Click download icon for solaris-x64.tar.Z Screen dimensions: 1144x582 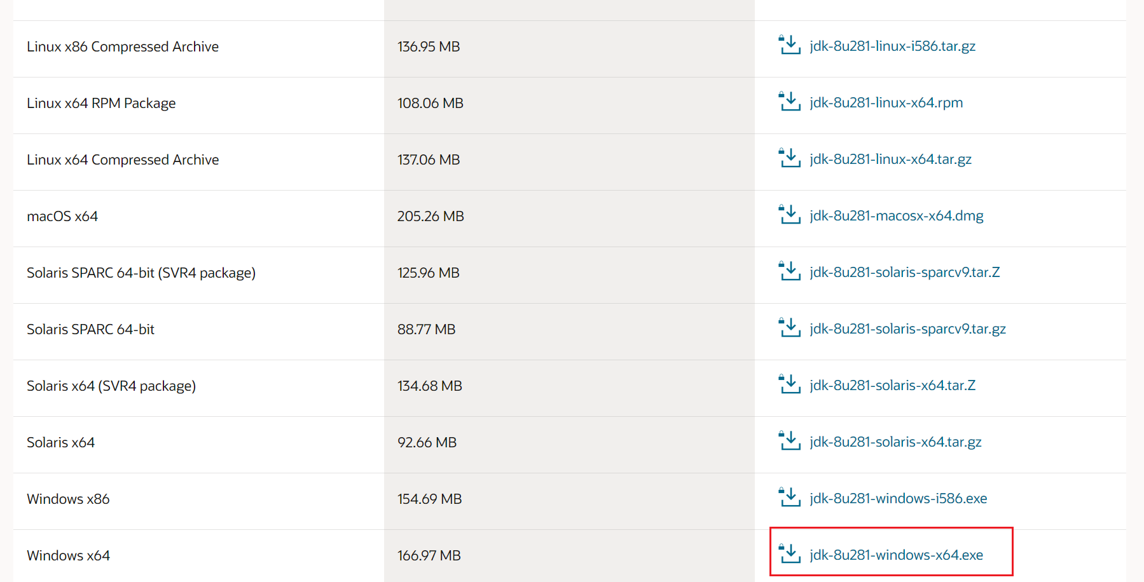pyautogui.click(x=790, y=384)
